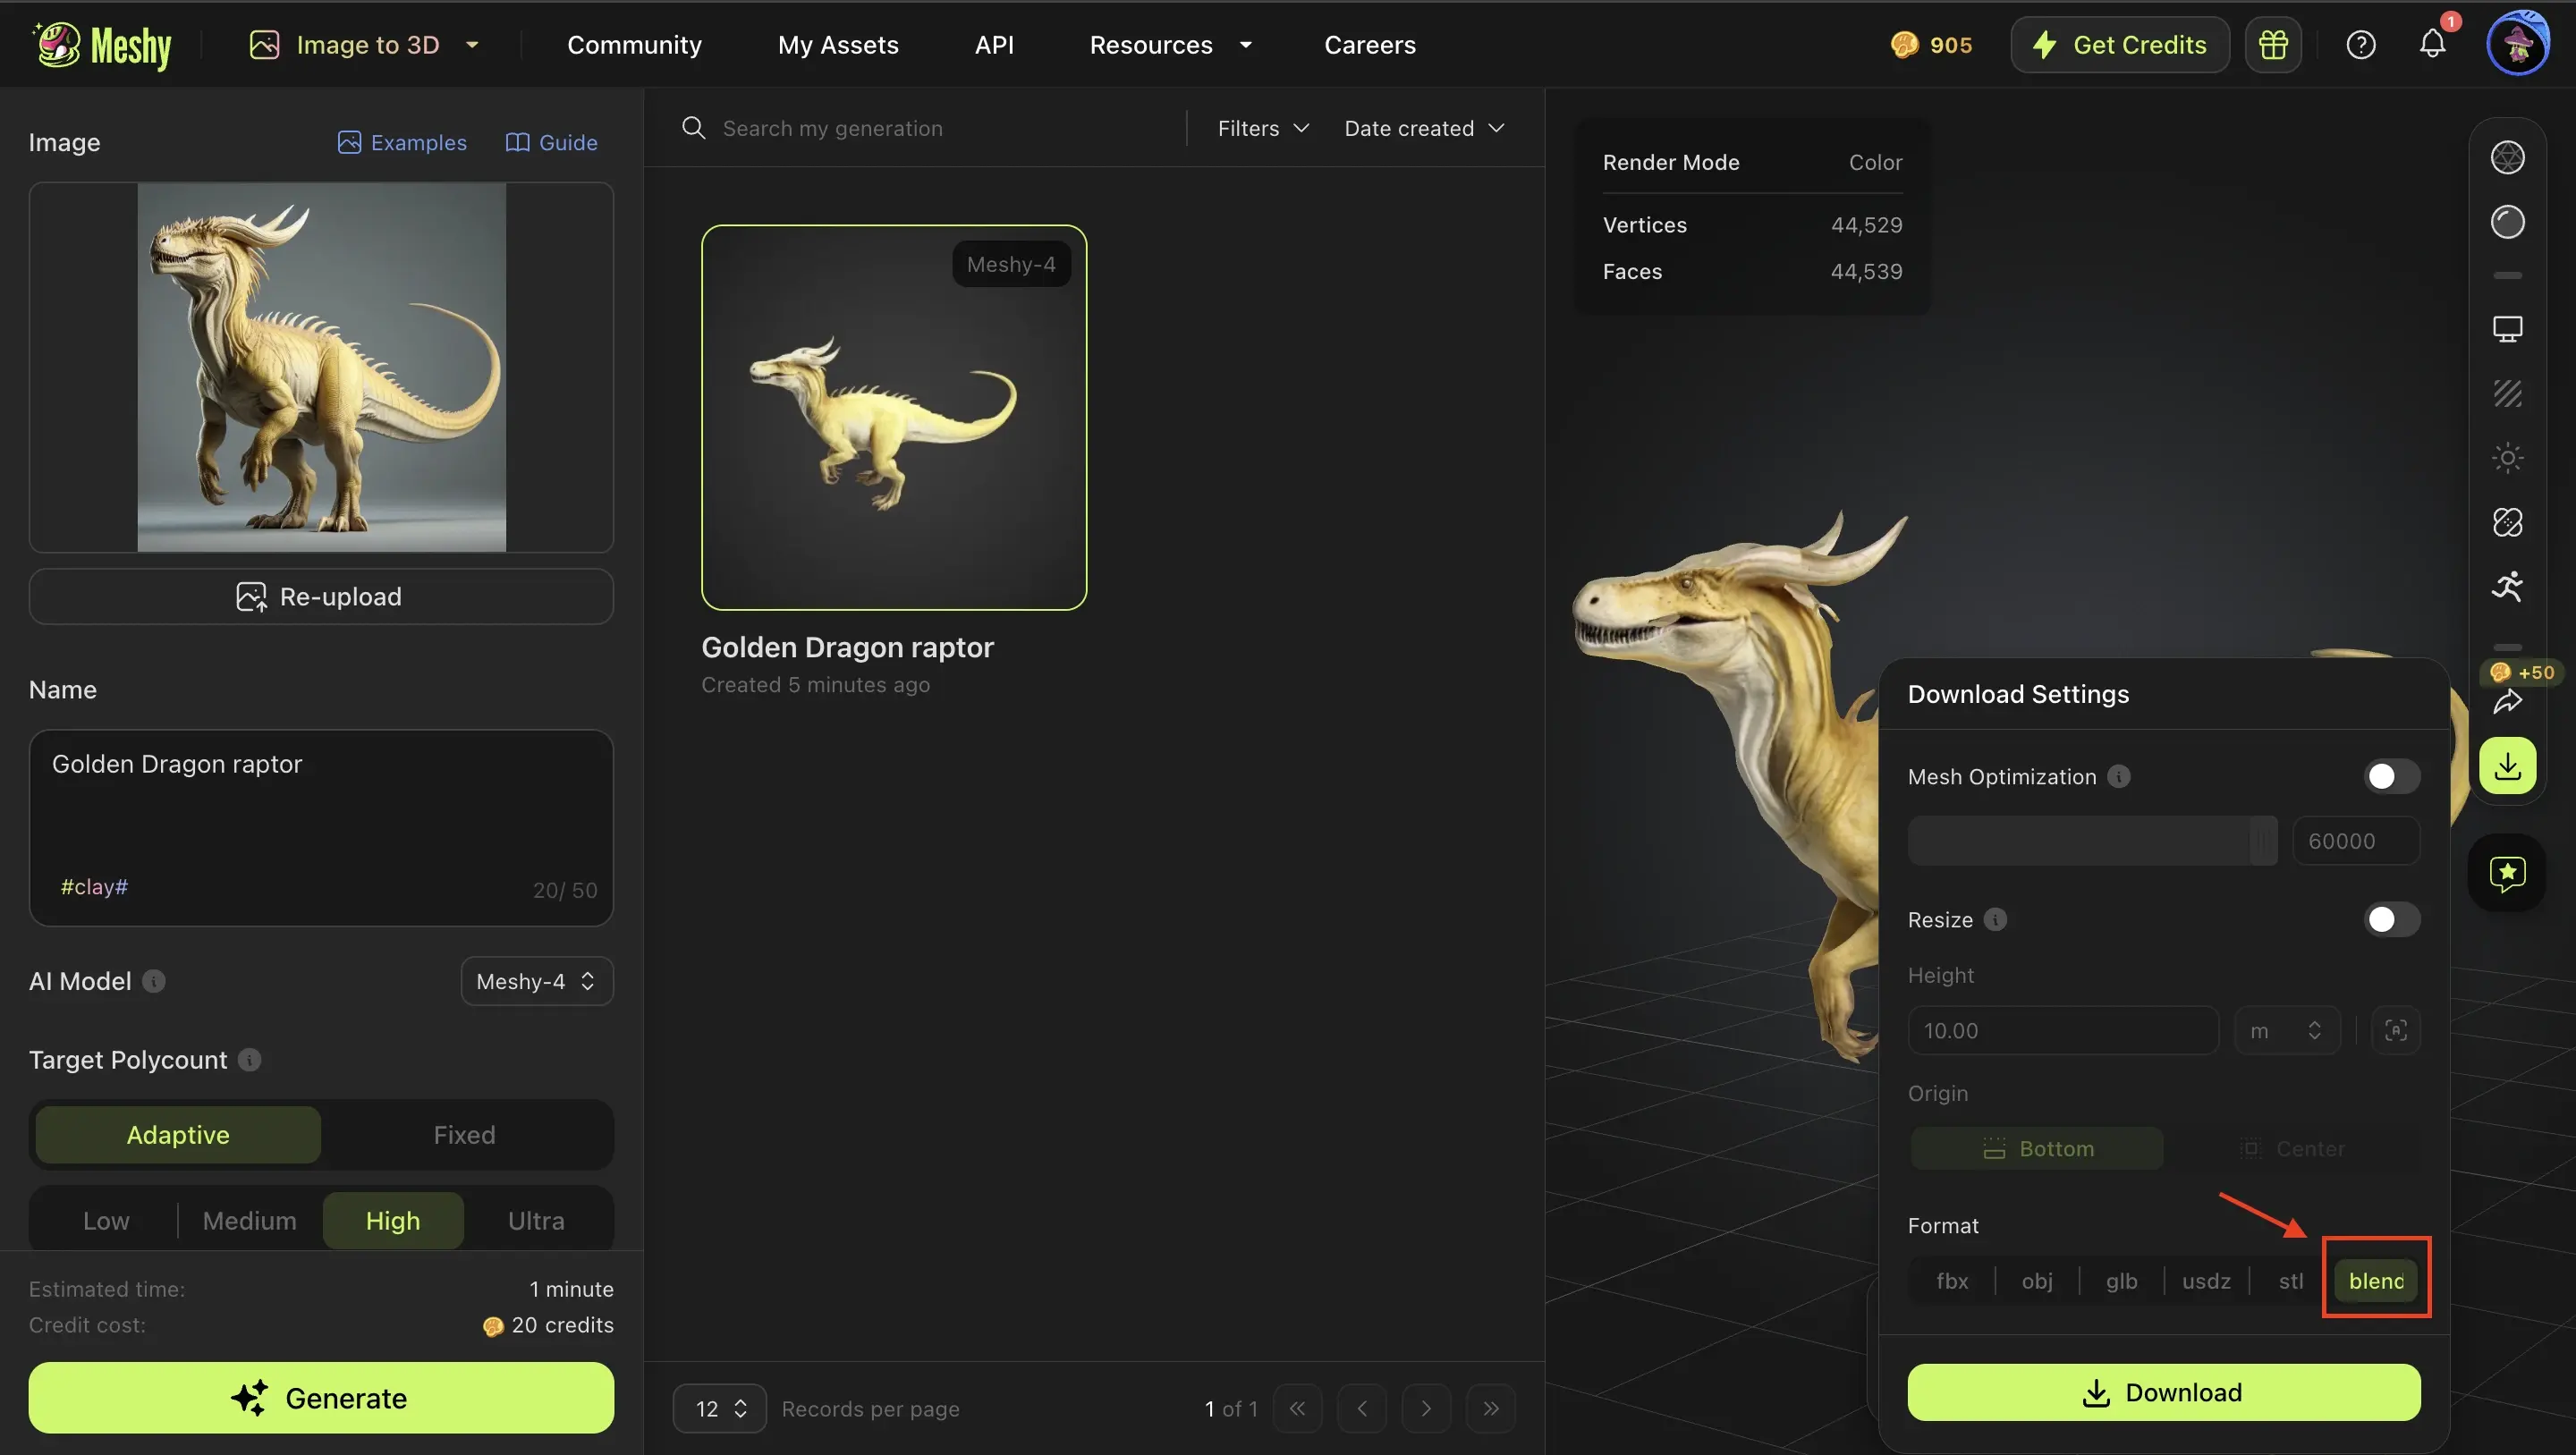Click the wireframe sphere icon in the sidebar
This screenshot has height=1455, width=2576.
point(2507,157)
